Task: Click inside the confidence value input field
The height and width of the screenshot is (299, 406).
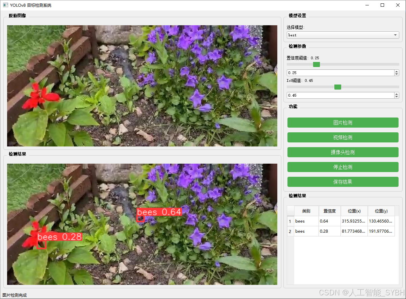Action: (x=338, y=72)
